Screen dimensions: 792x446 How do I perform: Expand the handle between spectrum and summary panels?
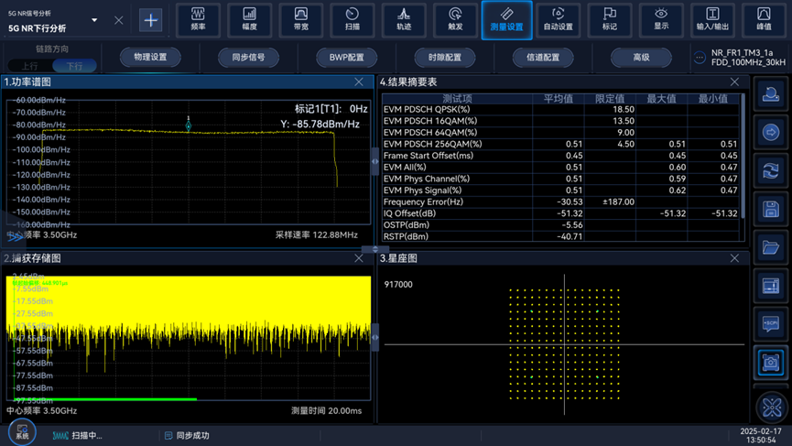[x=374, y=161]
